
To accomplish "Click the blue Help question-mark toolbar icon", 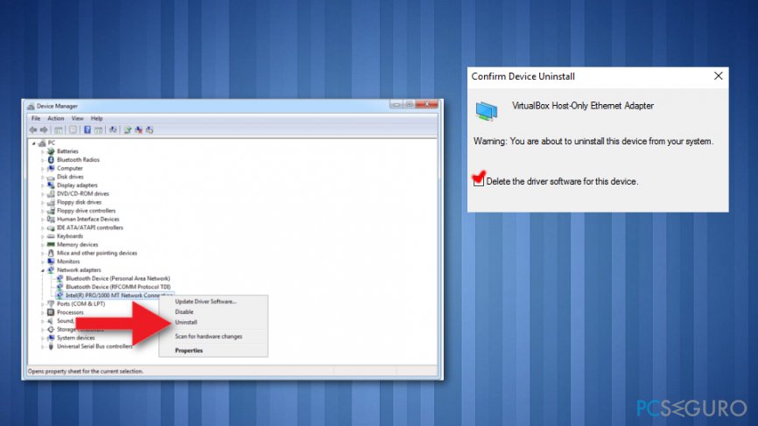I will coord(88,130).
